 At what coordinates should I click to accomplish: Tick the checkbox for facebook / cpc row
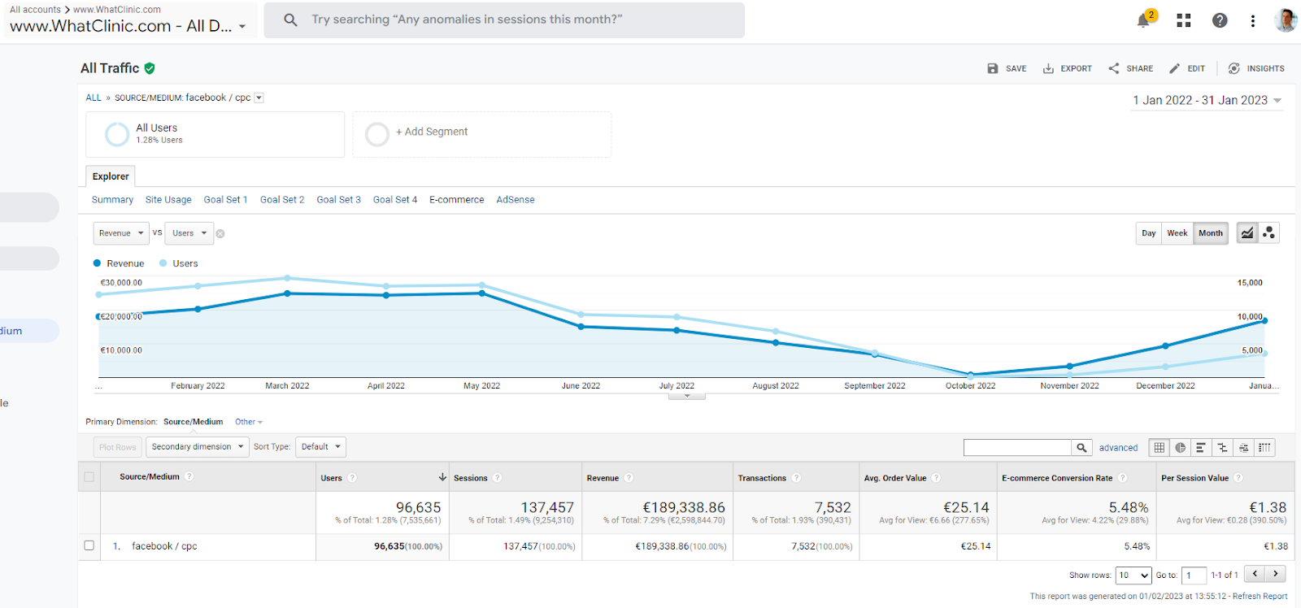[89, 545]
